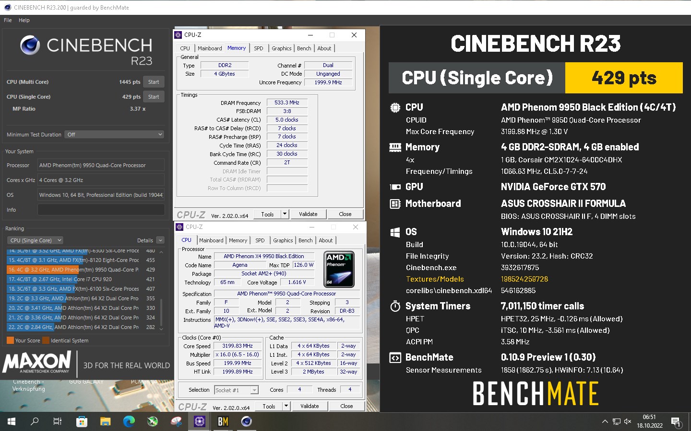
Task: Open the taskbar clock showing 06:51
Action: point(650,421)
